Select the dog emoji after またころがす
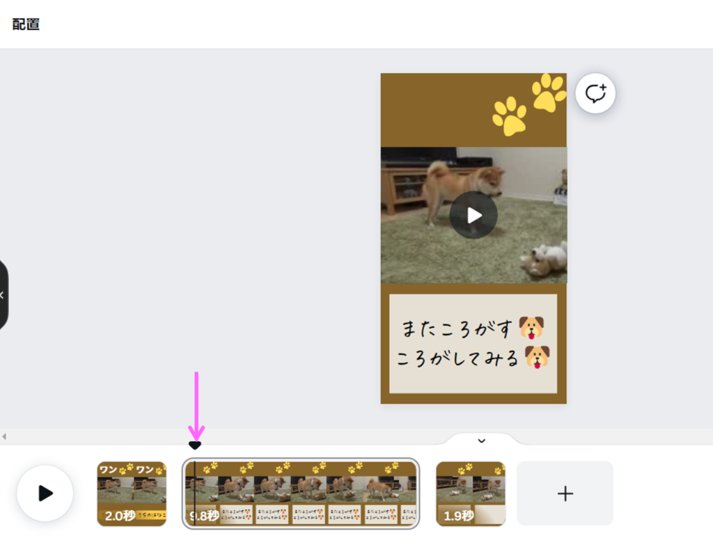The height and width of the screenshot is (554, 713). (x=531, y=328)
